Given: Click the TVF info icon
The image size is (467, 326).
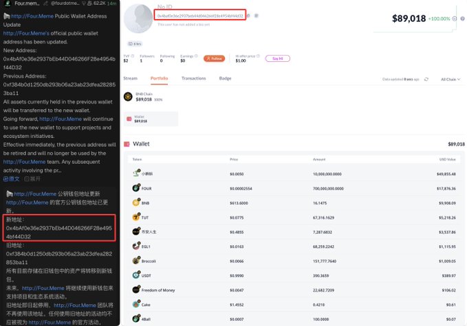Looking at the screenshot, I should pos(133,56).
